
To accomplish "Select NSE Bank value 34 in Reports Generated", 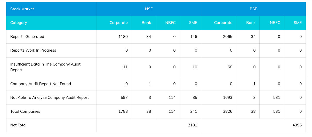I will click(149, 37).
